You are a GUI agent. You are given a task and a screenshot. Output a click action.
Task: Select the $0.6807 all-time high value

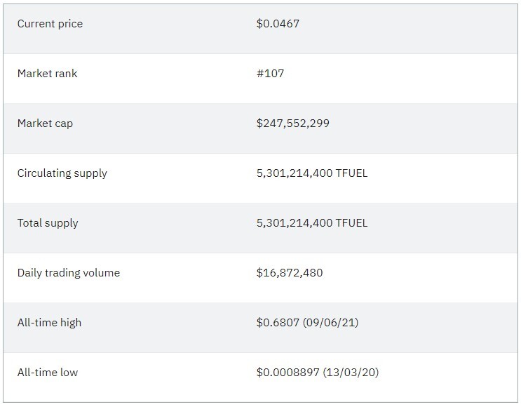pyautogui.click(x=278, y=323)
